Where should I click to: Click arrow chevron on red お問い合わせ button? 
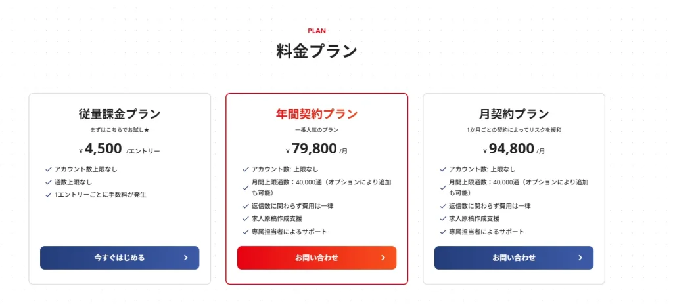click(x=383, y=258)
